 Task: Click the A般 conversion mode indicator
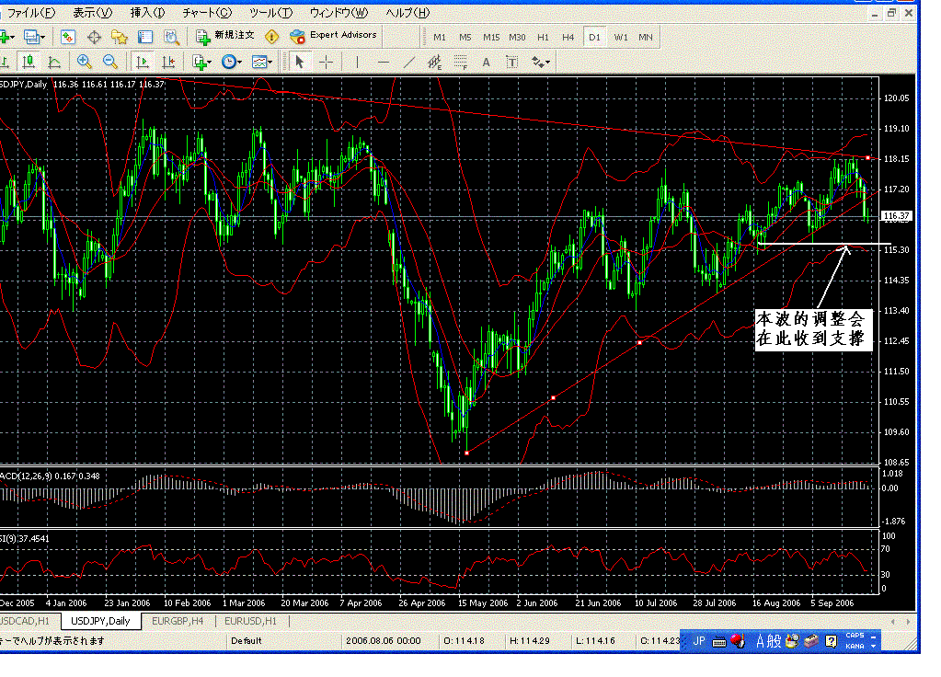pos(768,642)
